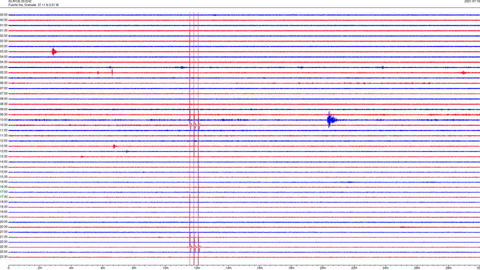Click the 'Fuente fria, Granada' location label
The image size is (480, 270).
pyautogui.click(x=22, y=5)
